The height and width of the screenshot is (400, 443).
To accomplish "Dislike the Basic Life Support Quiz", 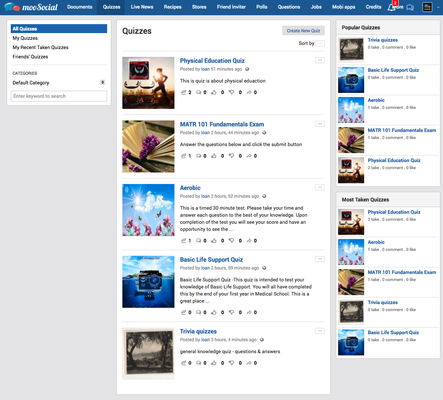I will point(231,312).
